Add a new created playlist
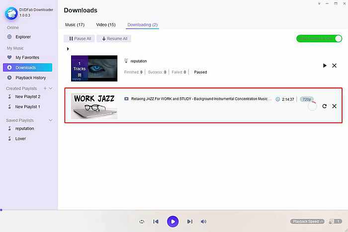This screenshot has height=232, width=348. click(45, 88)
